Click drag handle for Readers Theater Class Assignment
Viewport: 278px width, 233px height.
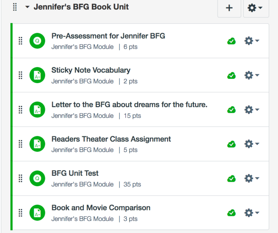[21, 144]
